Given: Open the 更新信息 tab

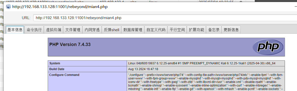Looking at the screenshot, I should (x=231, y=30).
